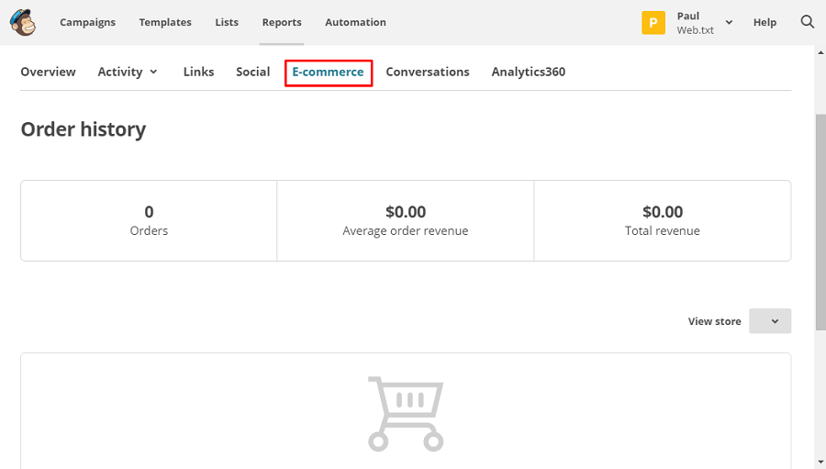Viewport: 826px width, 469px height.
Task: Click the 0 Orders stat
Action: (149, 221)
